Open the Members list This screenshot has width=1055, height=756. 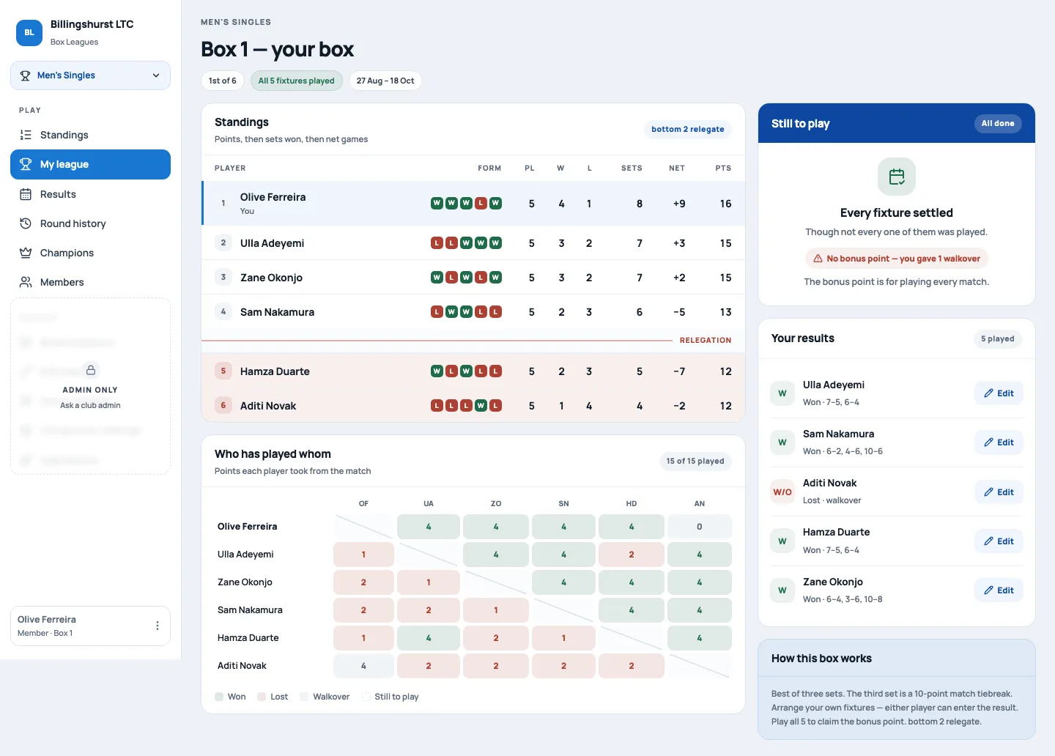coord(90,282)
